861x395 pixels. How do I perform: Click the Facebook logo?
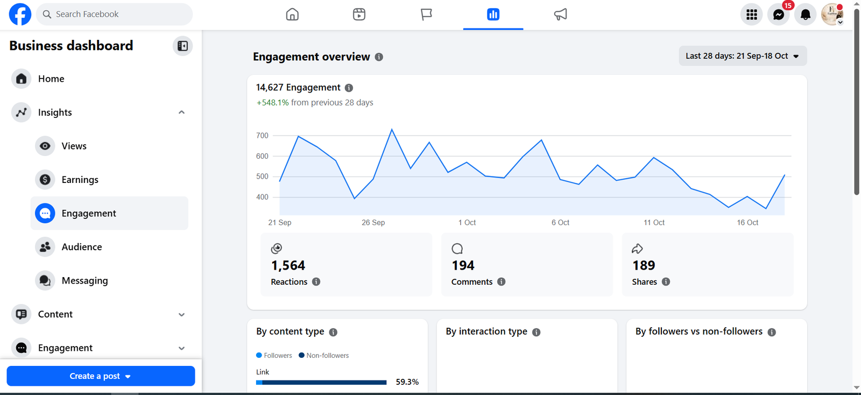click(20, 14)
